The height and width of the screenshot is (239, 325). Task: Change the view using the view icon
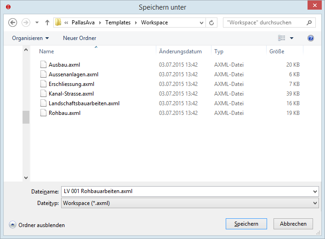281,38
